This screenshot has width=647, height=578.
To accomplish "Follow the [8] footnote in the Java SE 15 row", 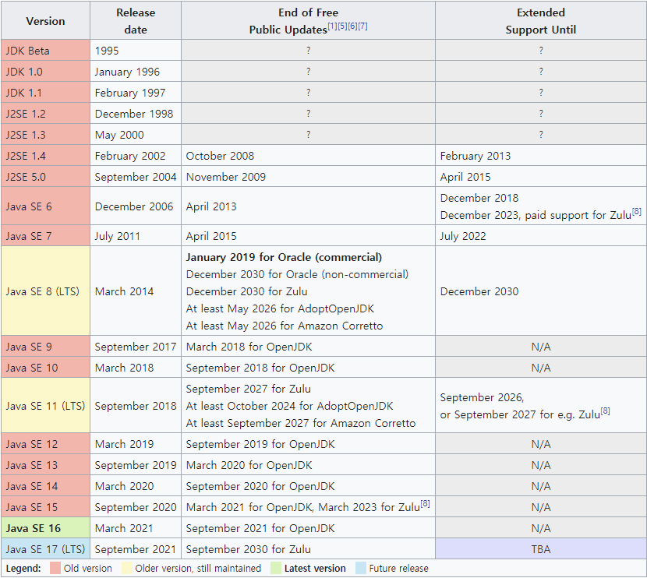I will pyautogui.click(x=425, y=503).
